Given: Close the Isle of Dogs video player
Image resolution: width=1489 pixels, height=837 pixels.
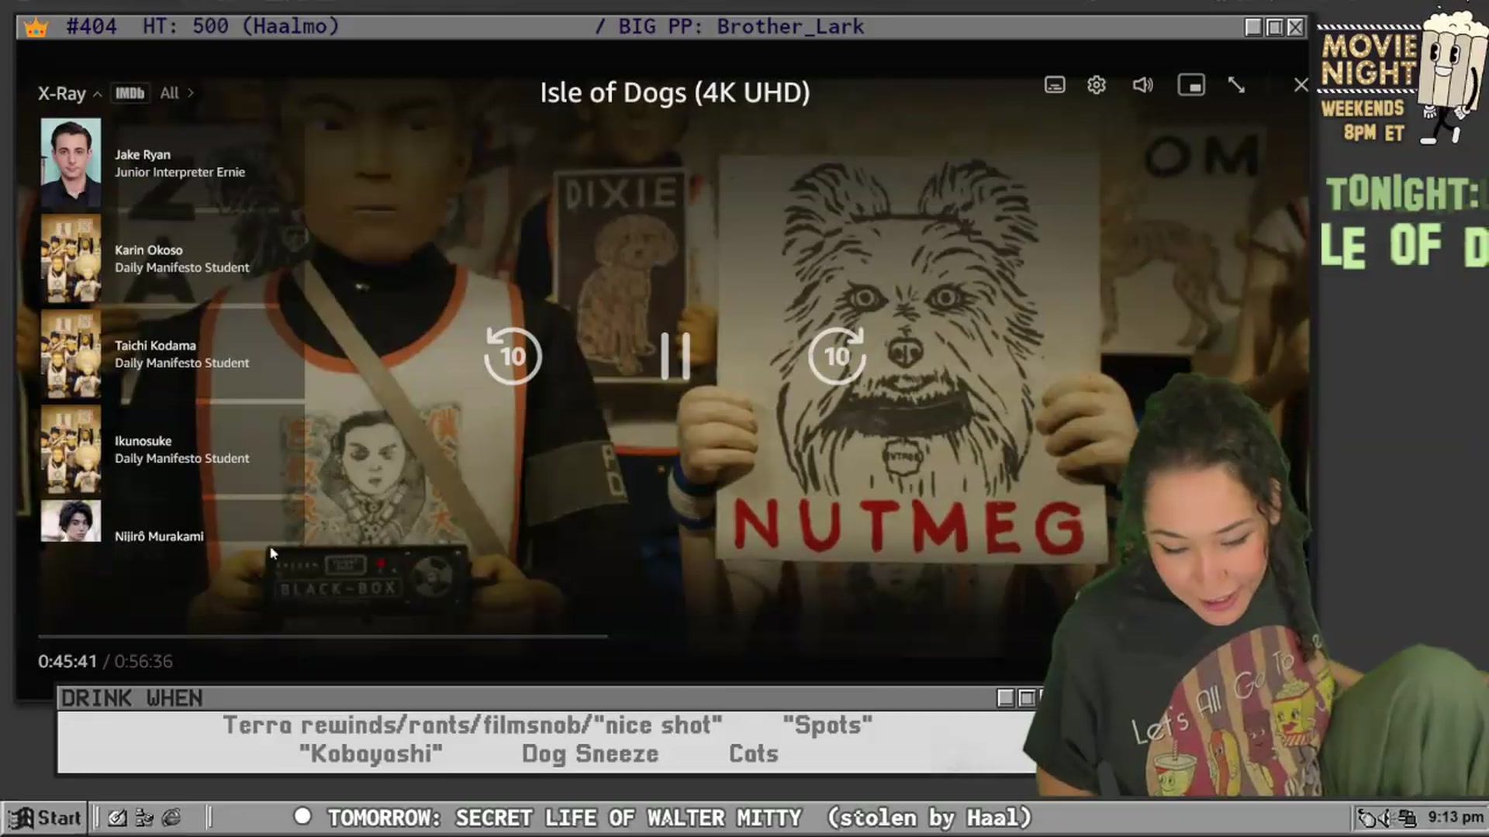Looking at the screenshot, I should pyautogui.click(x=1301, y=84).
